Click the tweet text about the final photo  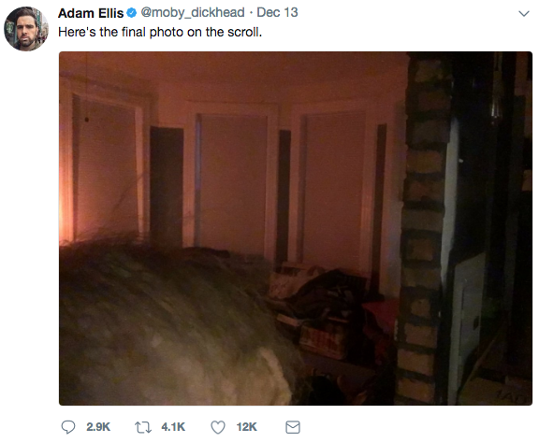(x=160, y=32)
